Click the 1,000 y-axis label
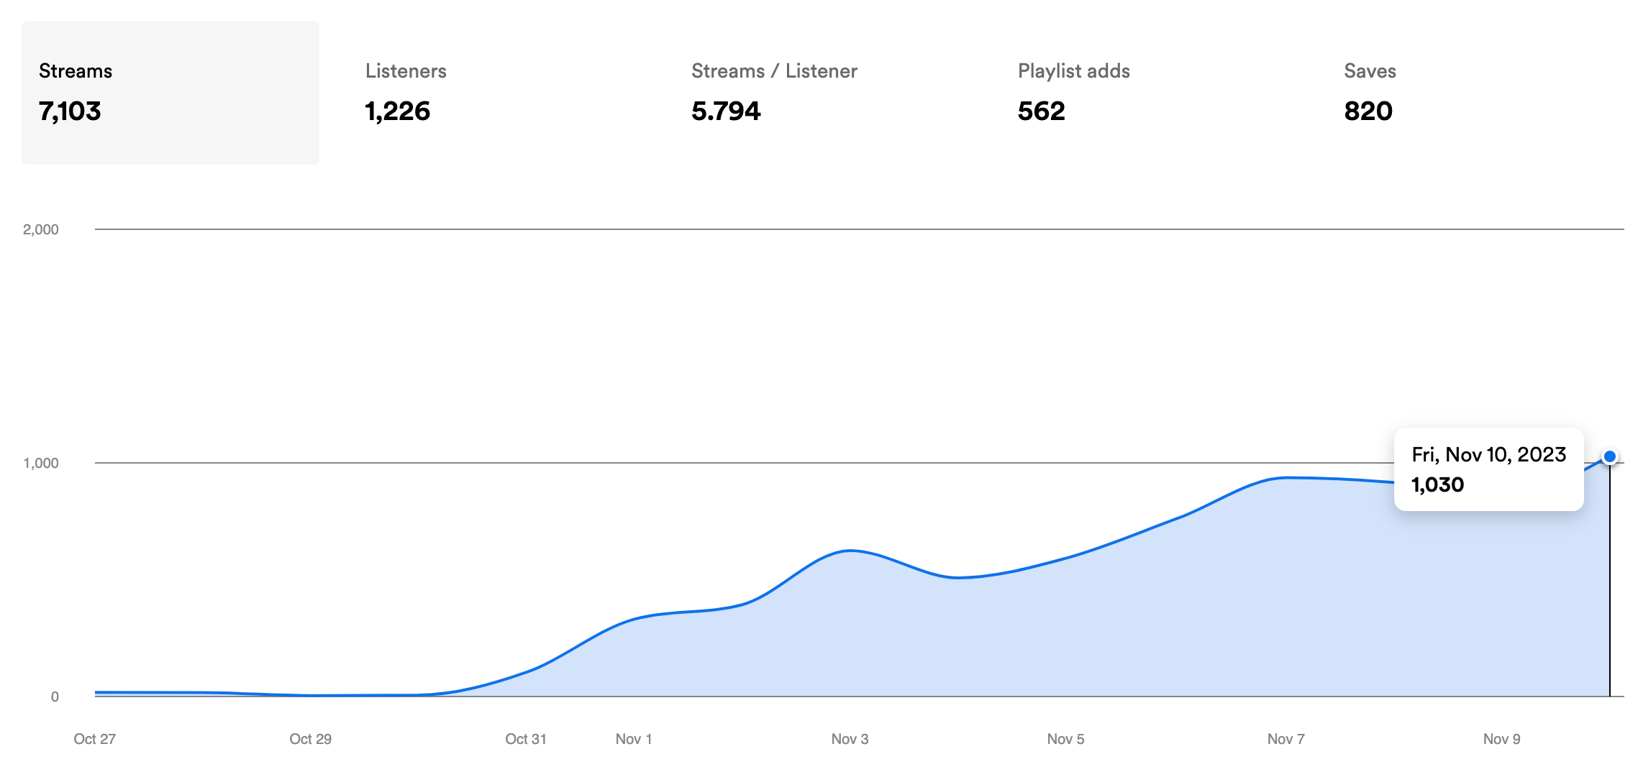The image size is (1643, 772). coord(40,463)
